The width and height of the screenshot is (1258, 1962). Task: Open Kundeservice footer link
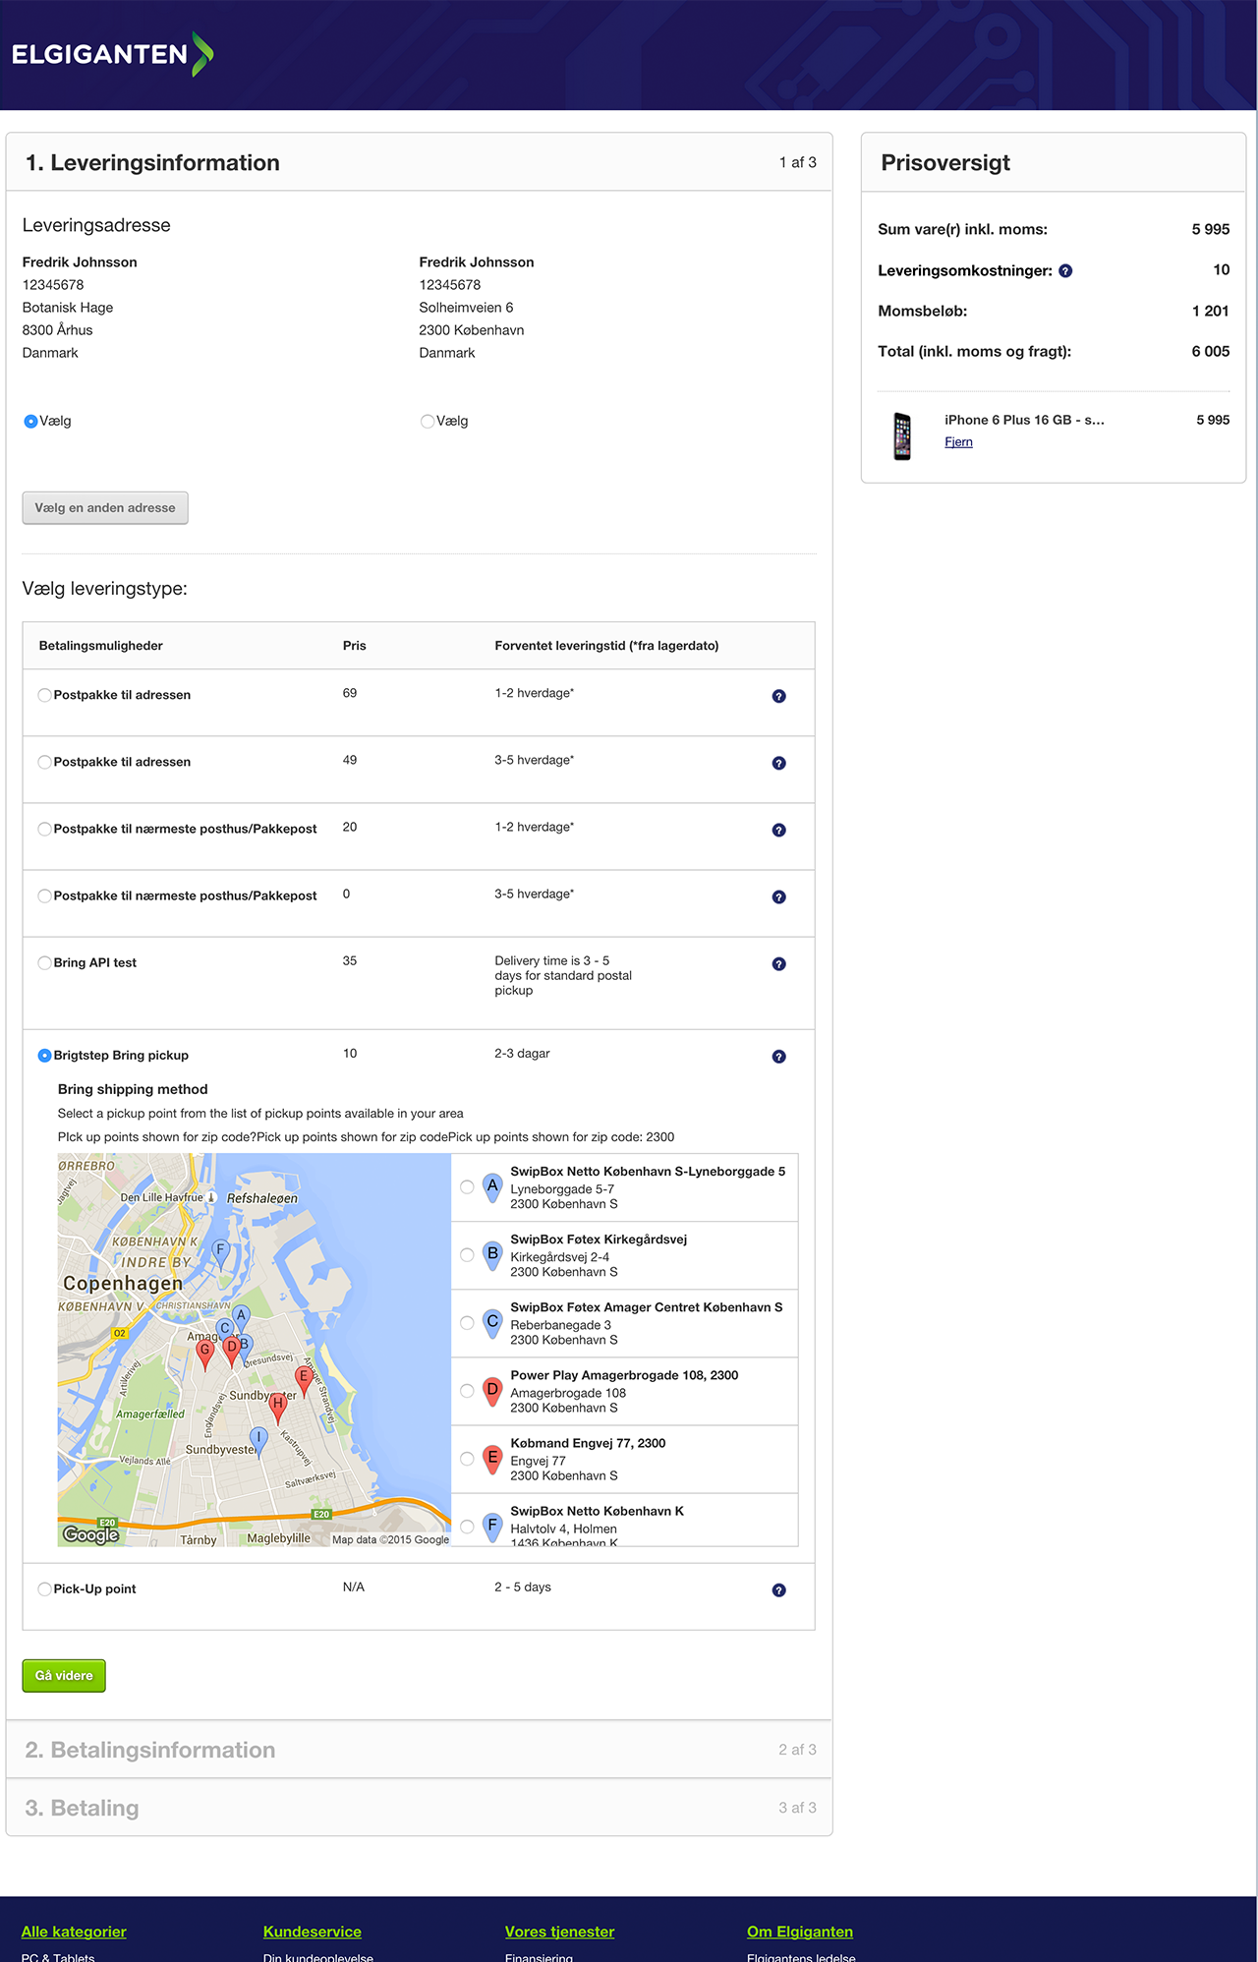(313, 1932)
